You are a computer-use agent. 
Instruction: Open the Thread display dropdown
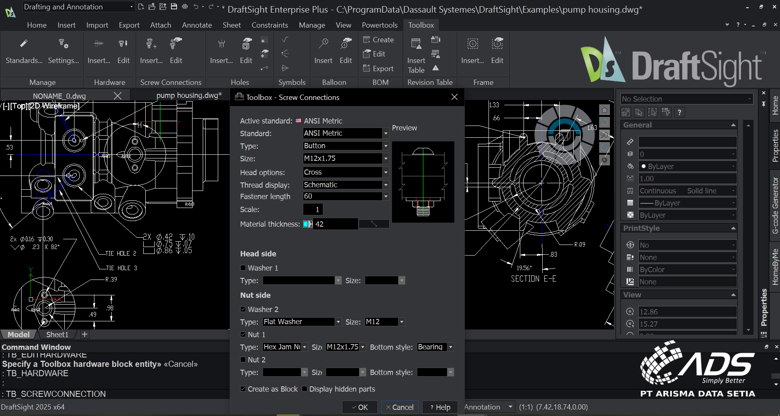(x=385, y=184)
